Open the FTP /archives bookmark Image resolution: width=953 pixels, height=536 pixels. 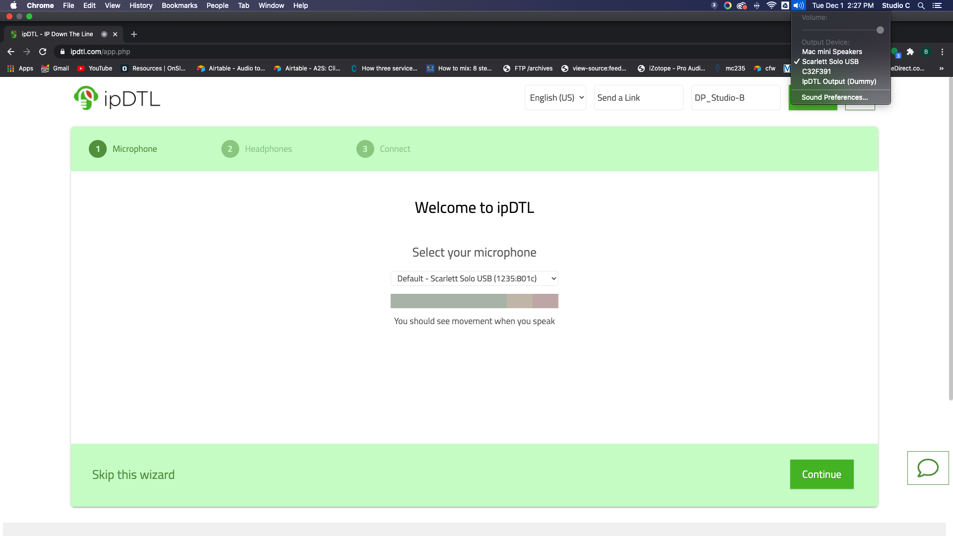click(528, 68)
